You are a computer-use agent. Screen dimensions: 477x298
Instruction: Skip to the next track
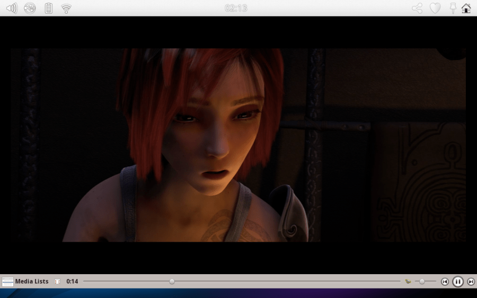tap(471, 282)
